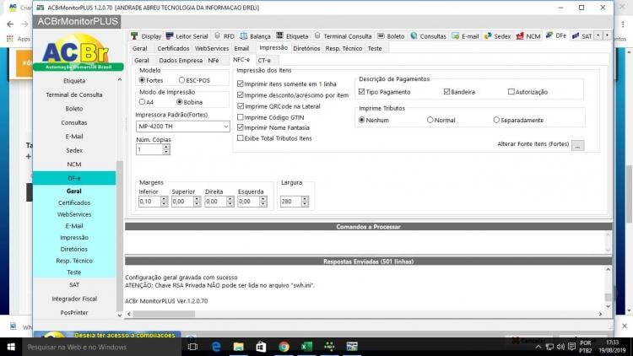Open PosPrinter in sidebar
Screen dimensions: 633x356
point(74,312)
